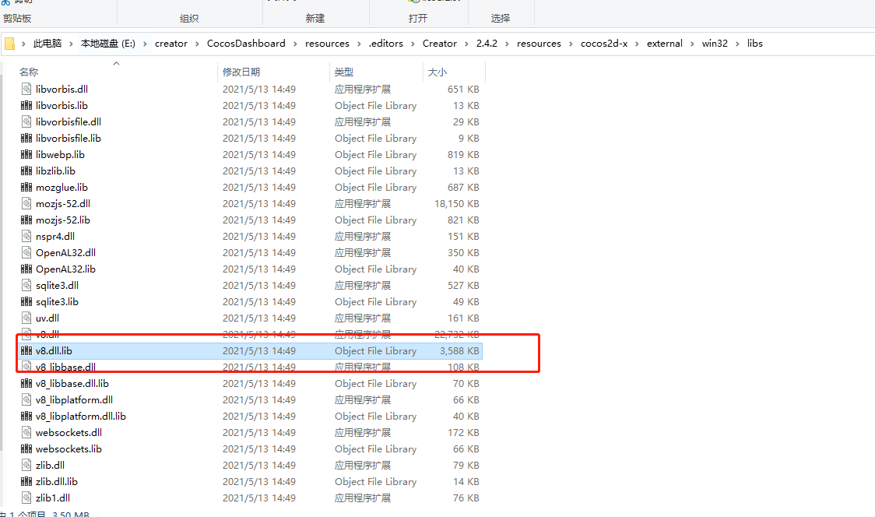The width and height of the screenshot is (875, 517).
Task: Go to the cocos2d-x folder breadcrumb
Action: (x=604, y=44)
